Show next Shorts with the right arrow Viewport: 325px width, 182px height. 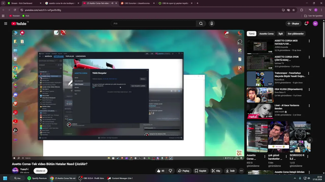click(310, 140)
